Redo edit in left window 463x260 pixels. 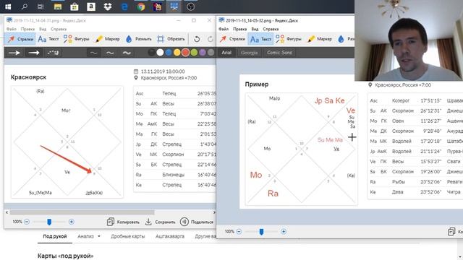(x=211, y=39)
